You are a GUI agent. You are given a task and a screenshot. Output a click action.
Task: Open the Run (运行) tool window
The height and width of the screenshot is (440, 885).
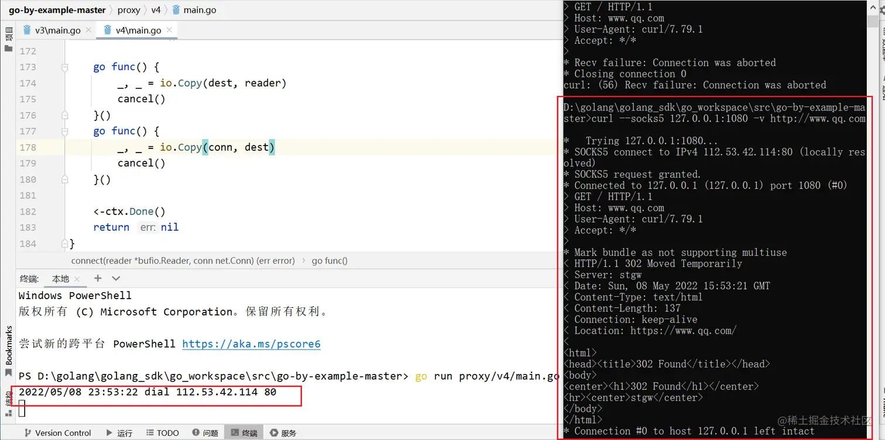click(119, 433)
